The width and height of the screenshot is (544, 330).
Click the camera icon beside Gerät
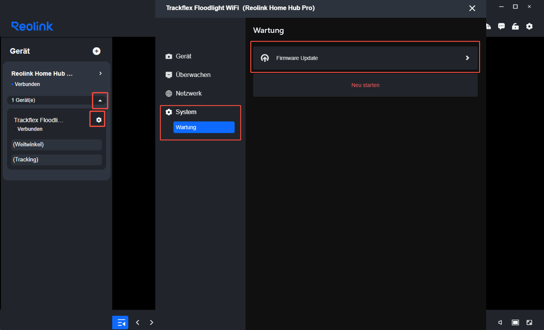click(169, 56)
